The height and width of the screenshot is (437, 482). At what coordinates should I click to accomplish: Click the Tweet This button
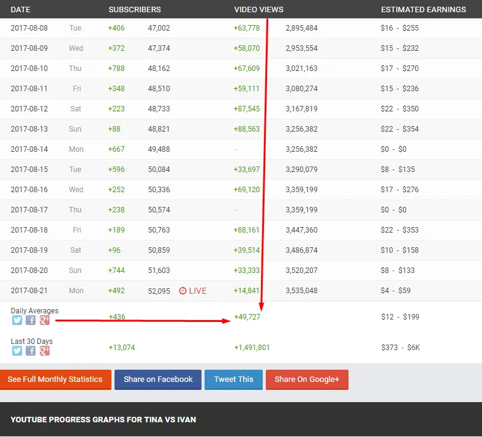233,379
